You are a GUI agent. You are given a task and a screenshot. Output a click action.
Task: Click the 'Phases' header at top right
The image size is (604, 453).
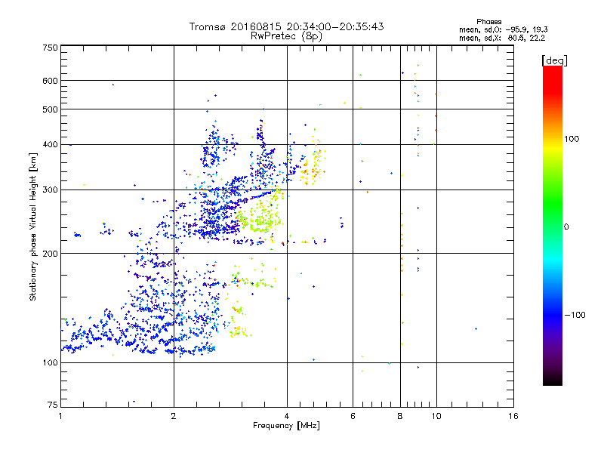(488, 22)
